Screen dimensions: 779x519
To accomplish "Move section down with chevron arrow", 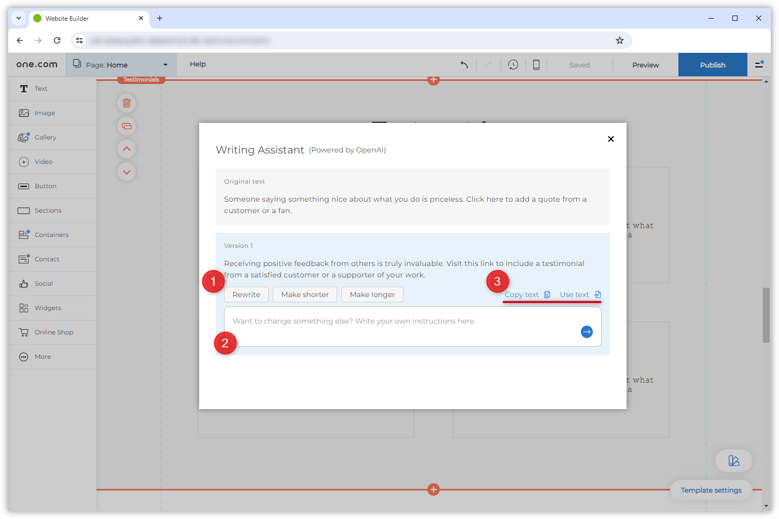I will [127, 172].
